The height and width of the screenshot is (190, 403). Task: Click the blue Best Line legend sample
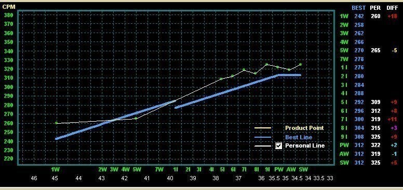pos(263,137)
